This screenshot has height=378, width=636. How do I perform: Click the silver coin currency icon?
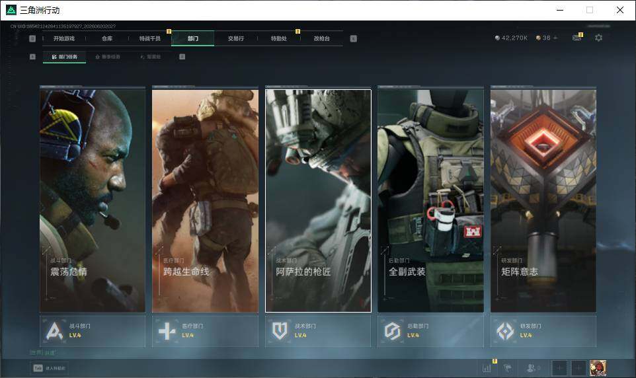point(497,38)
